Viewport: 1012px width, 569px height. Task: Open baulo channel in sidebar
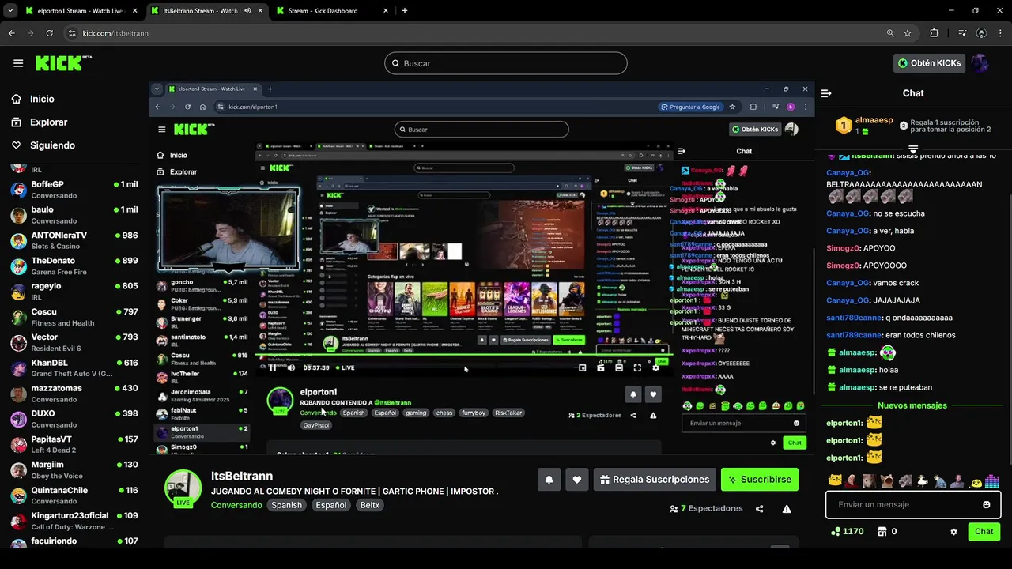pos(74,215)
